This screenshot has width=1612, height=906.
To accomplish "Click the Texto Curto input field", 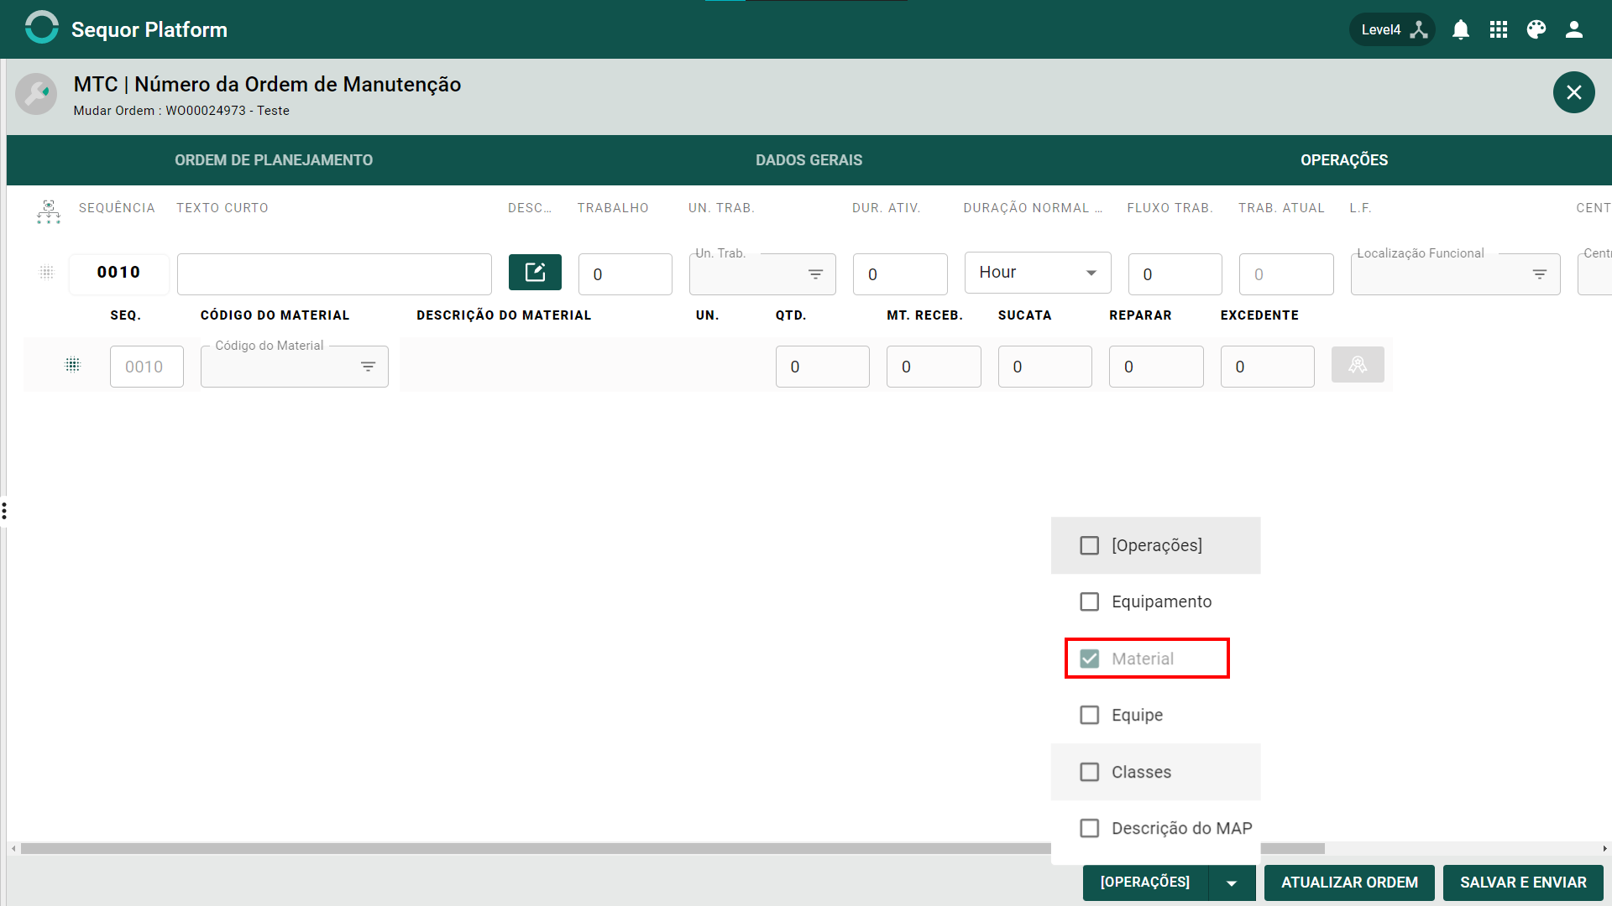I will pos(334,274).
